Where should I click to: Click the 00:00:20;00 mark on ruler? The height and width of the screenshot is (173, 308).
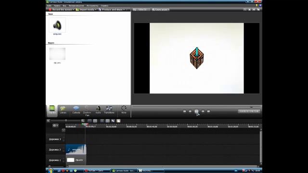coord(111,127)
